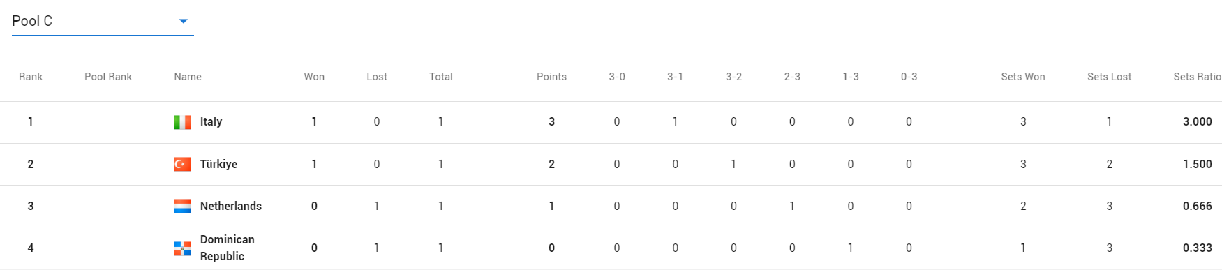Sort by the Won column header
This screenshot has width=1222, height=270.
[314, 77]
